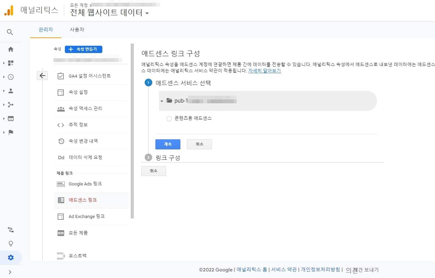The width and height of the screenshot is (435, 278).
Task: Click the pub- folder icon
Action: tap(169, 101)
